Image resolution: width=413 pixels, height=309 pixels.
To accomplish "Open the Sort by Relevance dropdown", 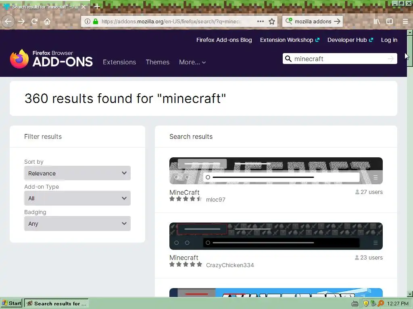I will coord(77,173).
